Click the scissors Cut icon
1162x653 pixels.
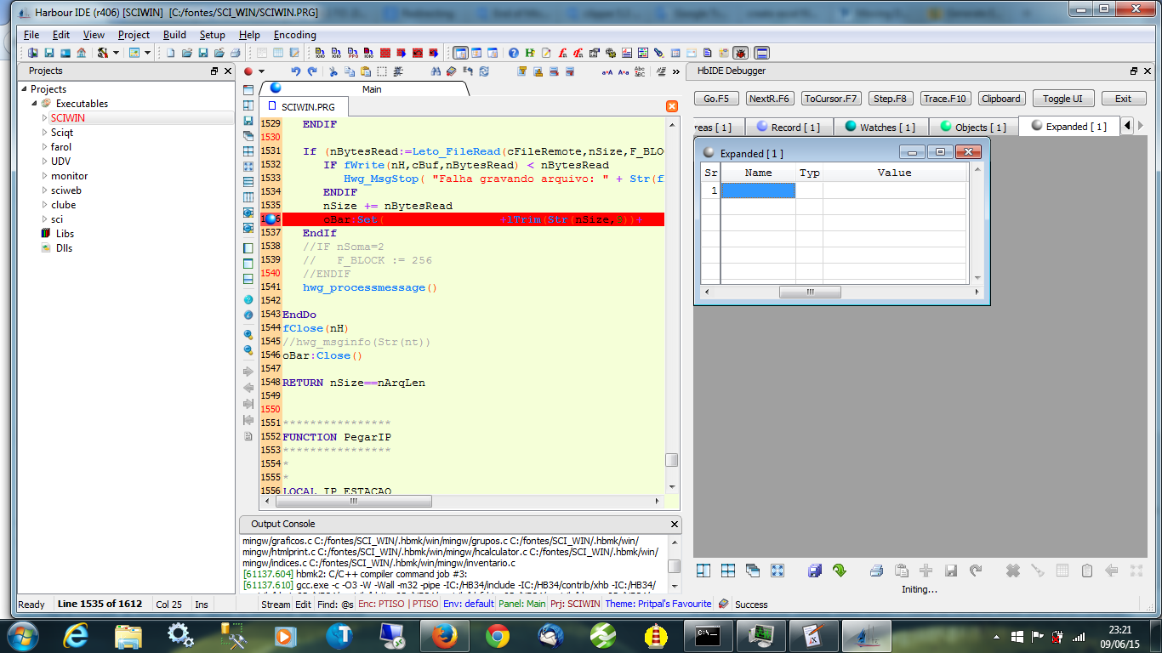(333, 71)
